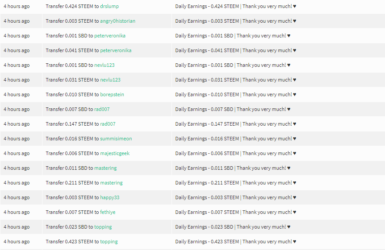Open the angry0historian account link
Image resolution: width=385 pixels, height=250 pixels.
[117, 21]
